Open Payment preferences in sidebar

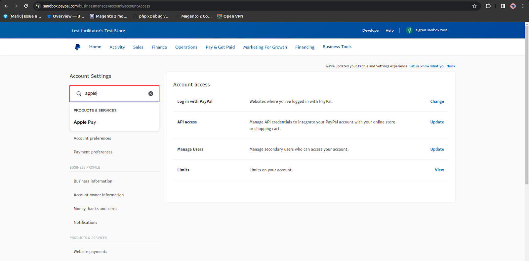[x=93, y=152]
